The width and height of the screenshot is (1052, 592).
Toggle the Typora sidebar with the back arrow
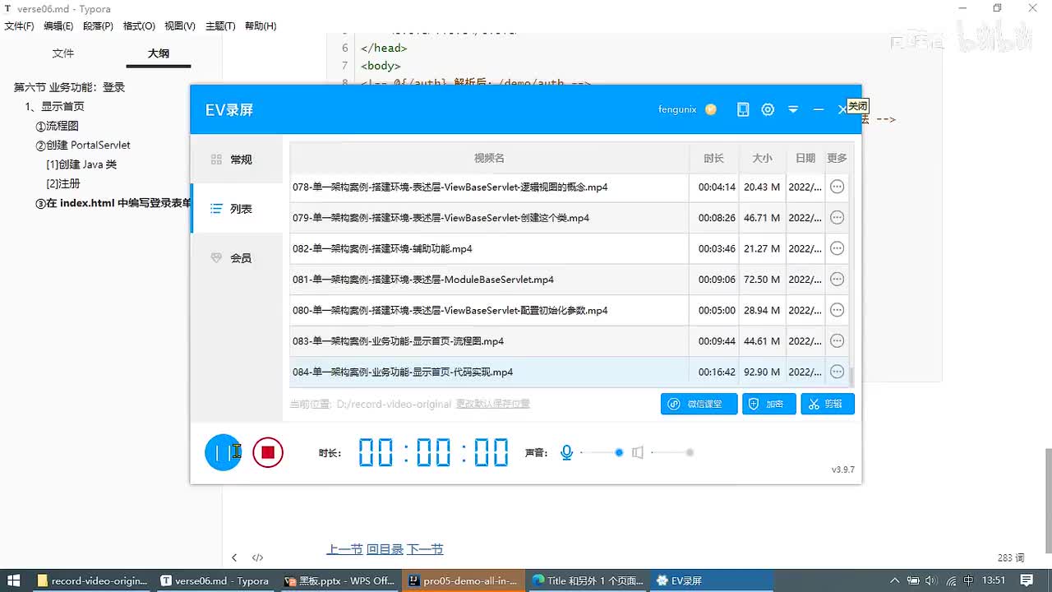234,557
